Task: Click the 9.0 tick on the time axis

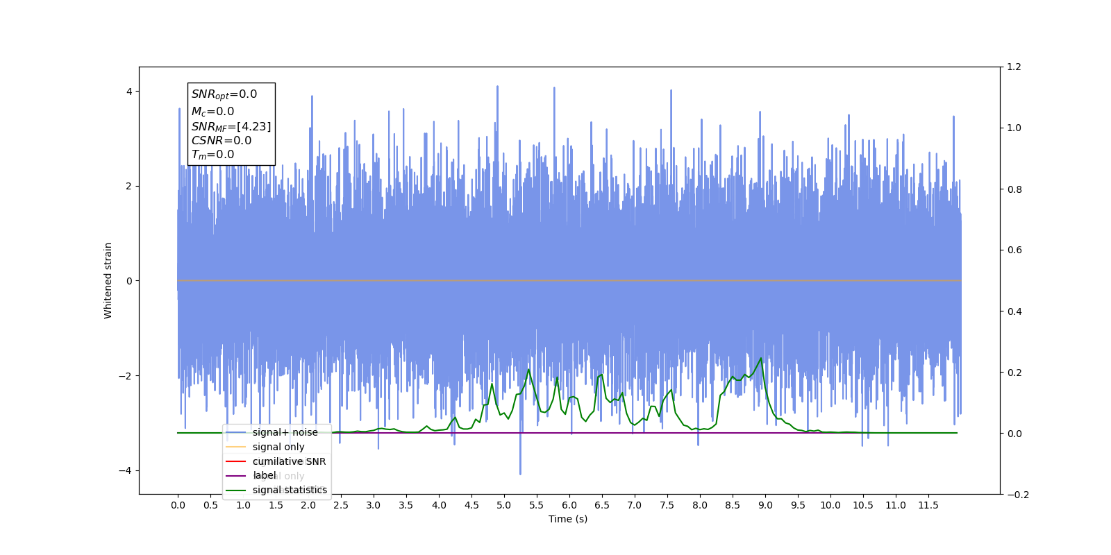Action: pos(765,505)
